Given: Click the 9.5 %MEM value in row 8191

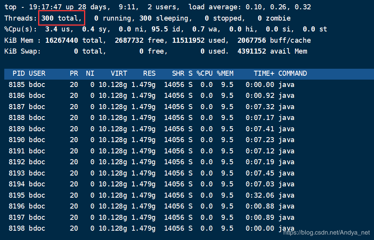Looking at the screenshot, I should point(227,151).
